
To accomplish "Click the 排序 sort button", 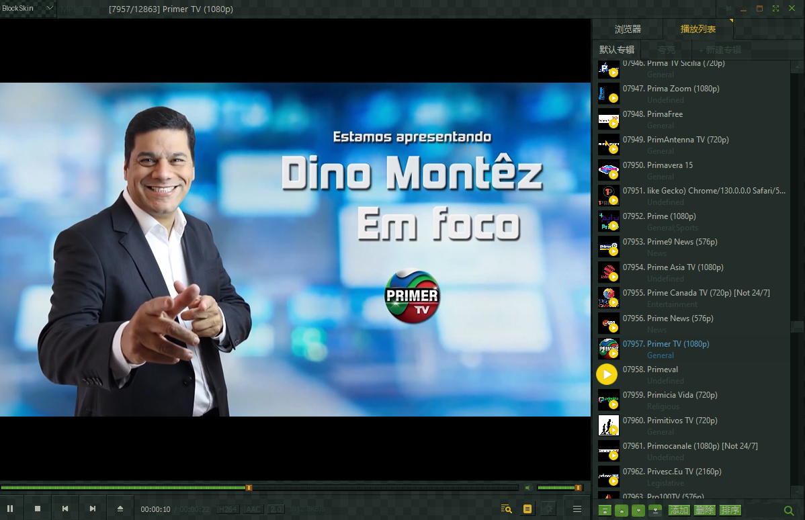I will coord(730,510).
